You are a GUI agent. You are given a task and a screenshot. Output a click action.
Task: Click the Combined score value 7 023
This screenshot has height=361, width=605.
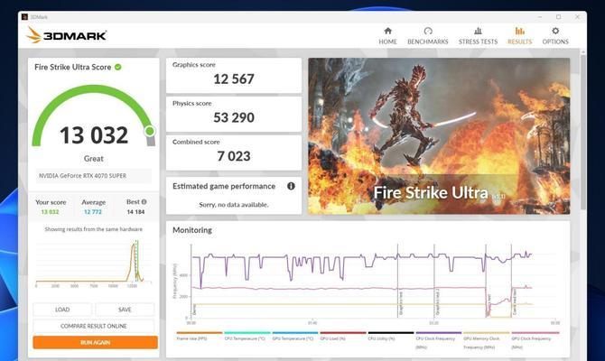click(234, 156)
